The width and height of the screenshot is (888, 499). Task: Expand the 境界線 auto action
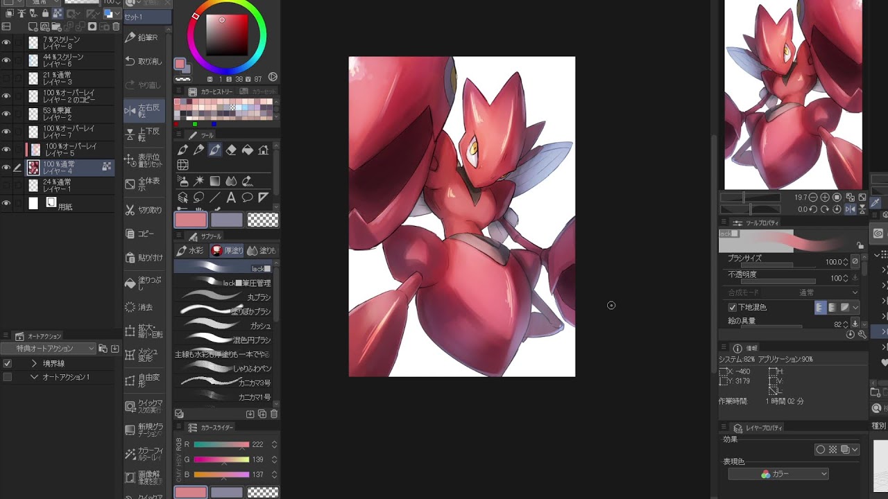pos(34,363)
